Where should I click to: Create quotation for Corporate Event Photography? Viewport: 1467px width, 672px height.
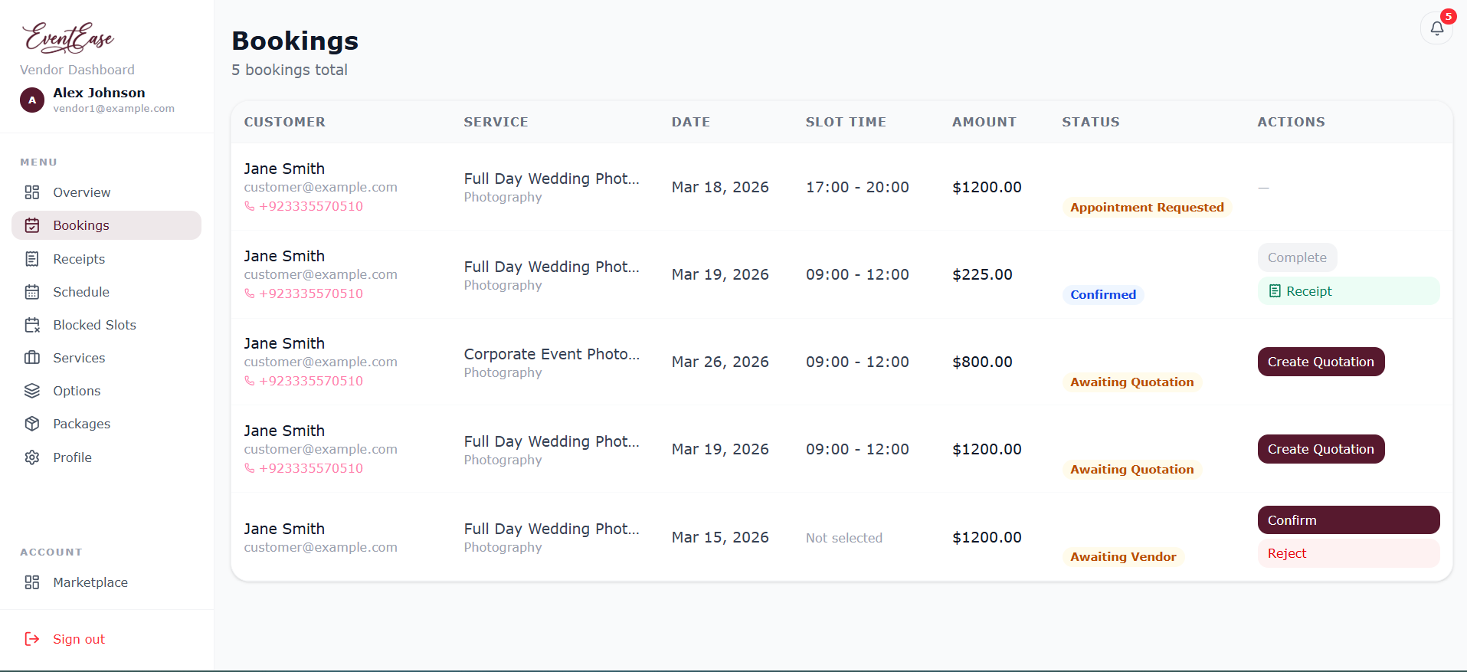click(1320, 362)
